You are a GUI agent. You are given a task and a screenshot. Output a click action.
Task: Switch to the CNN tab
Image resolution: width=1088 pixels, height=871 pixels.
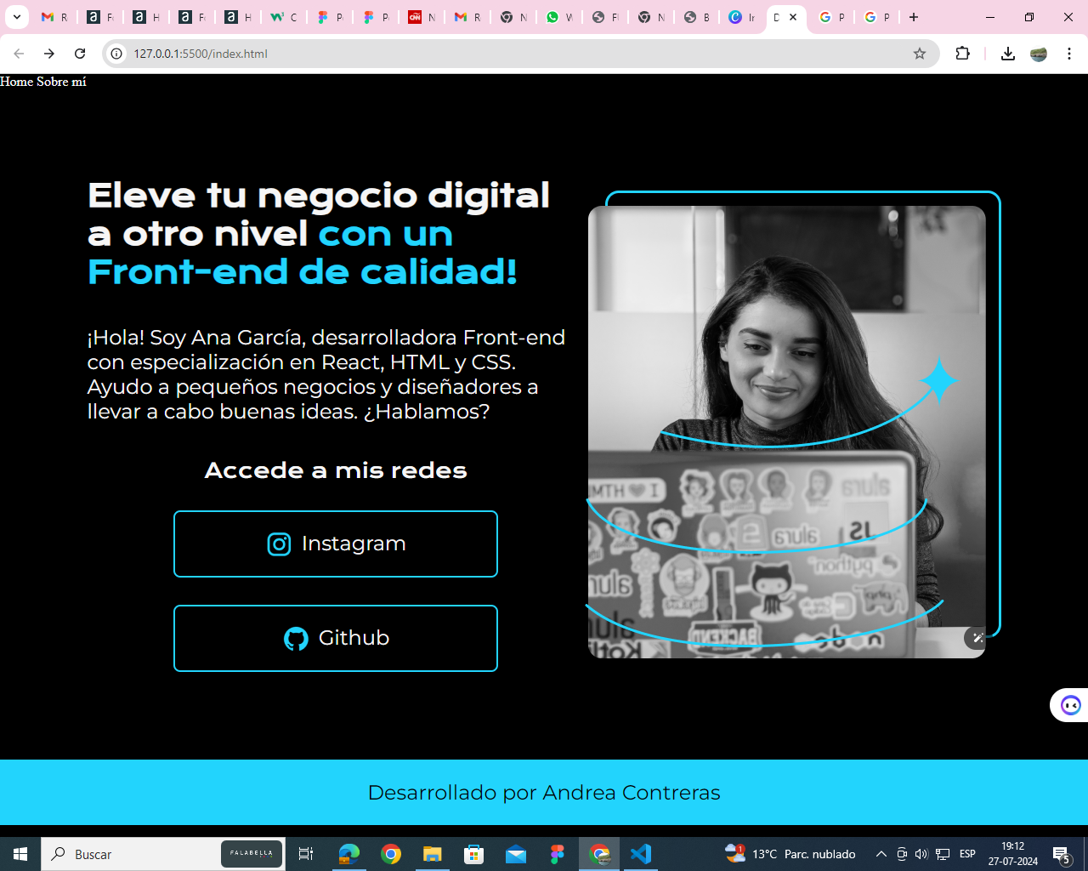tap(422, 17)
